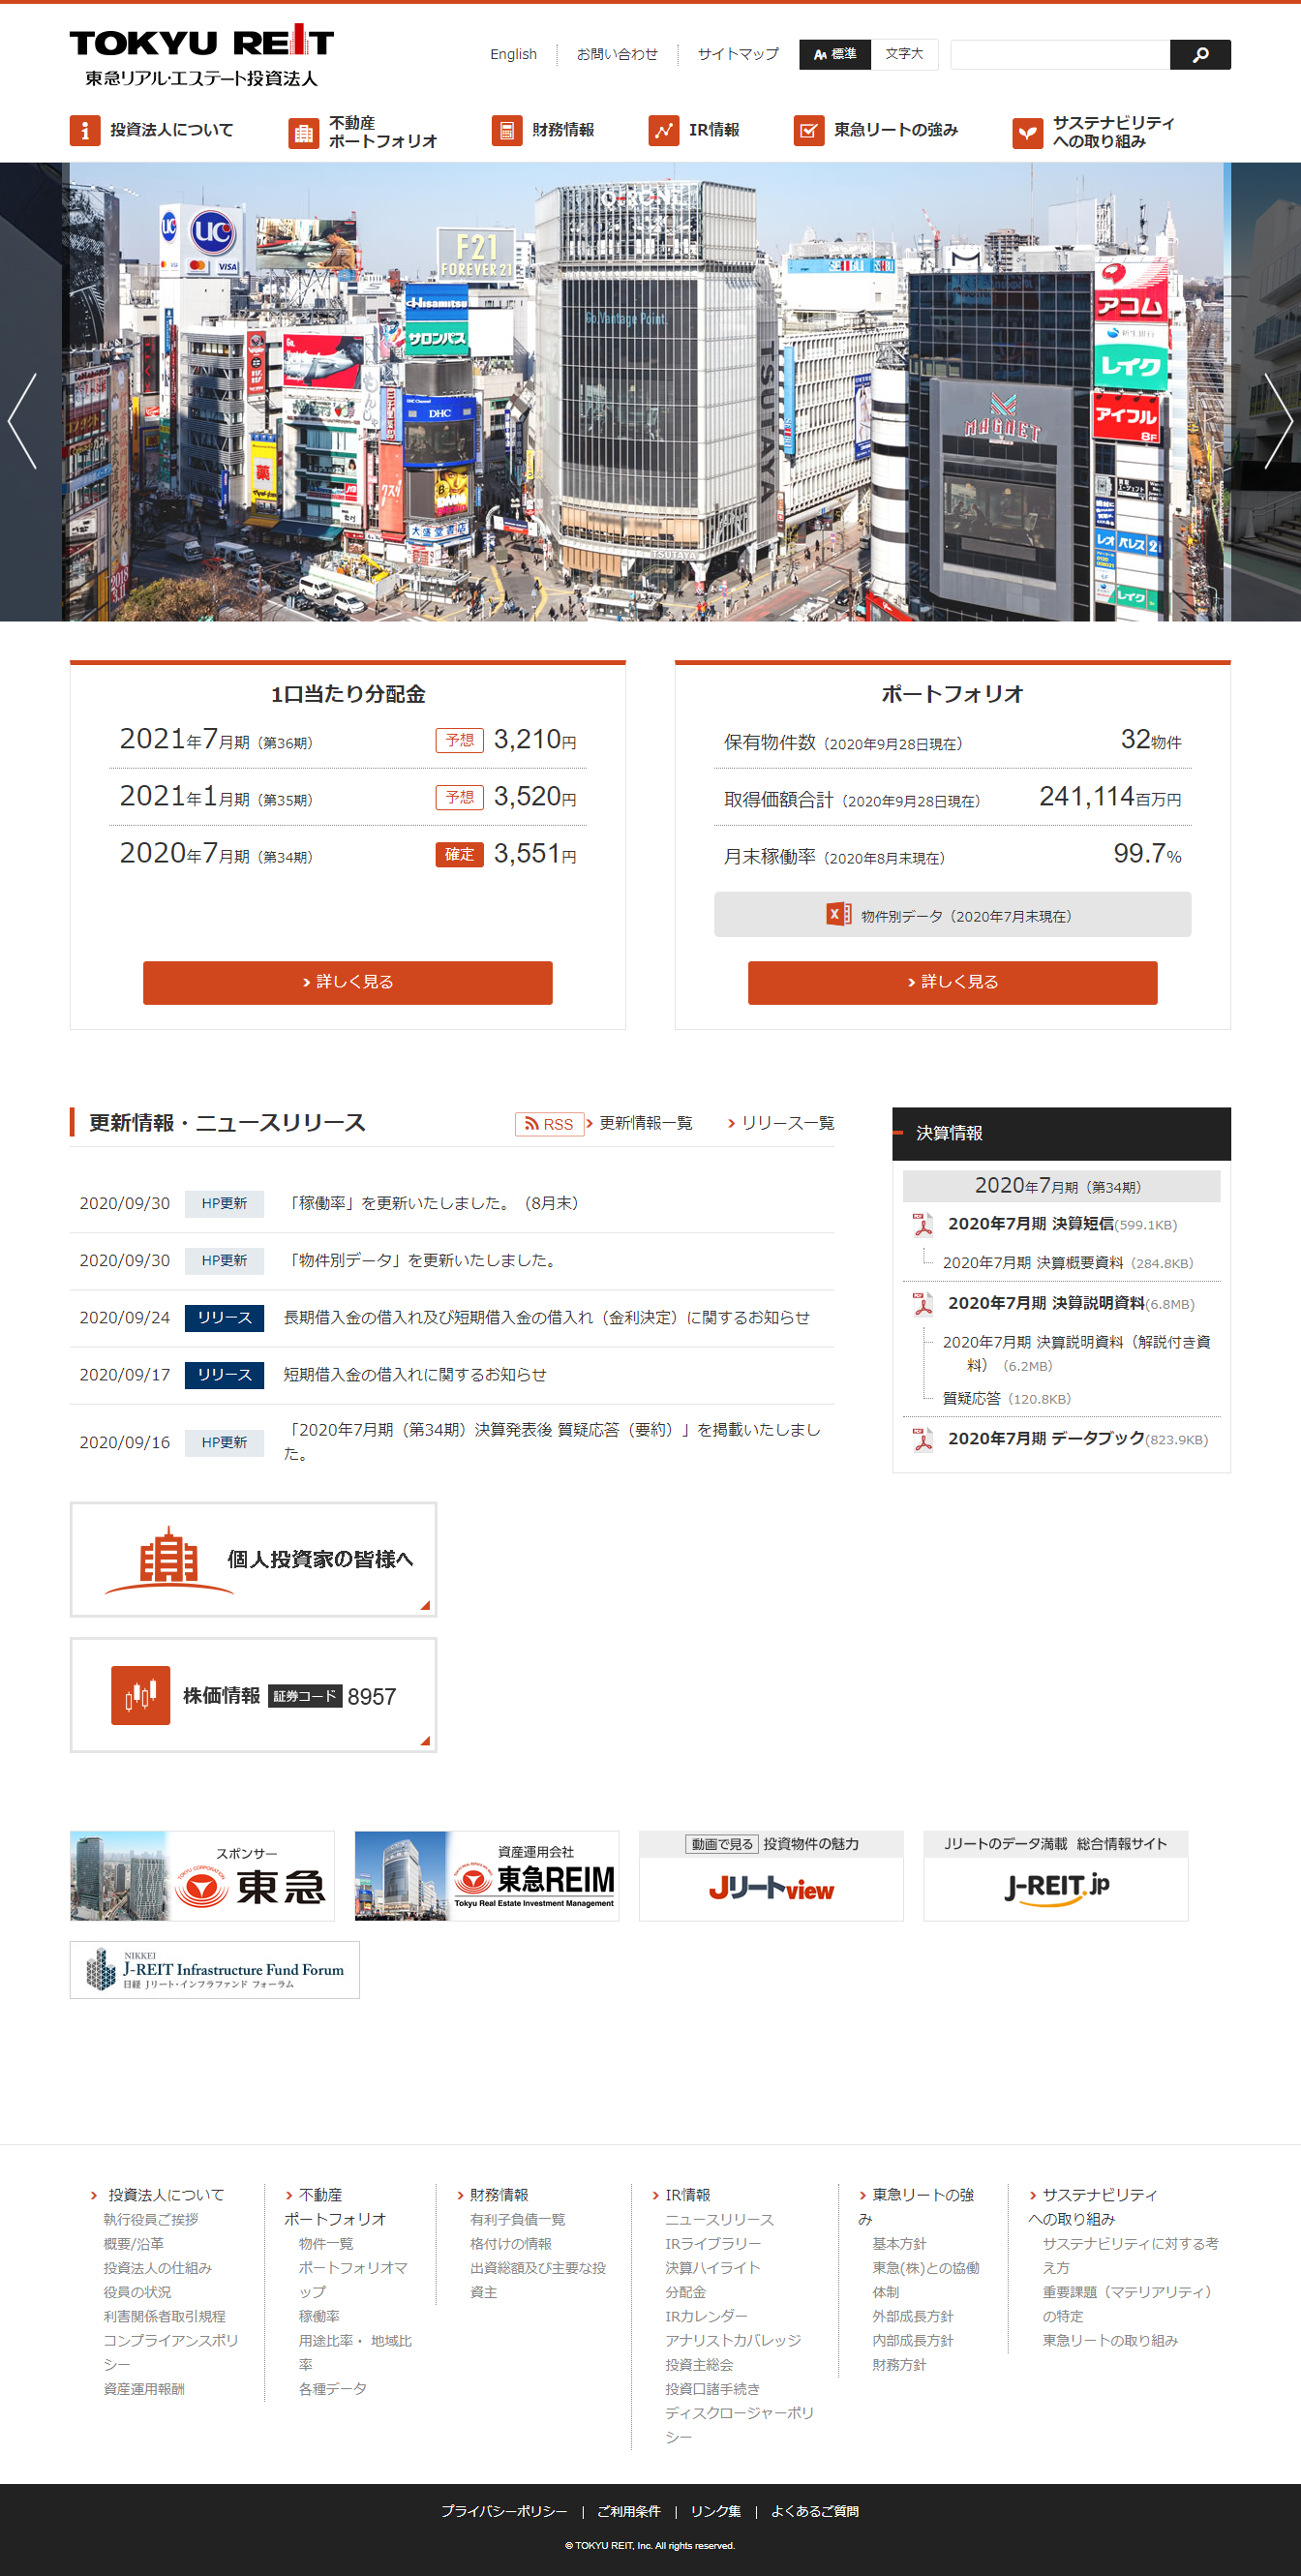The height and width of the screenshot is (2576, 1301).
Task: Open footer link 執行役員ご挨拶
Action: pyautogui.click(x=151, y=2219)
